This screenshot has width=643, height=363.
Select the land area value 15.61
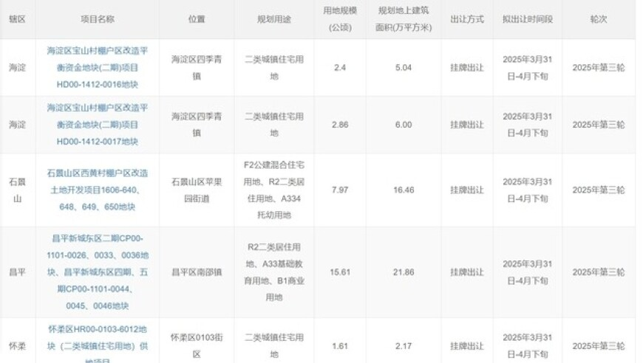(x=340, y=272)
